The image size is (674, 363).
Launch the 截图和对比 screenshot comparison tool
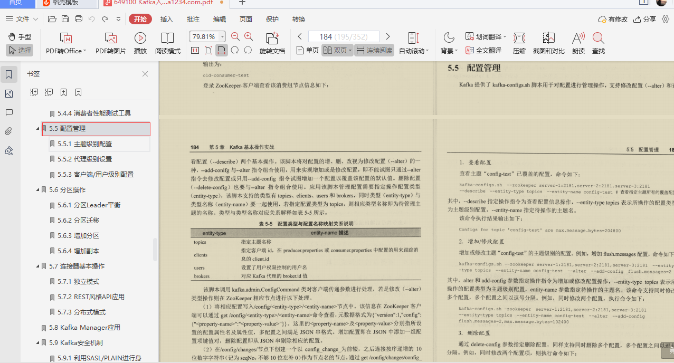coord(548,42)
